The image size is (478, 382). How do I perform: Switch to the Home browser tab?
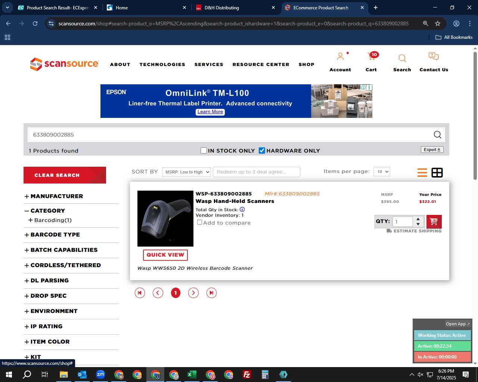pos(146,7)
